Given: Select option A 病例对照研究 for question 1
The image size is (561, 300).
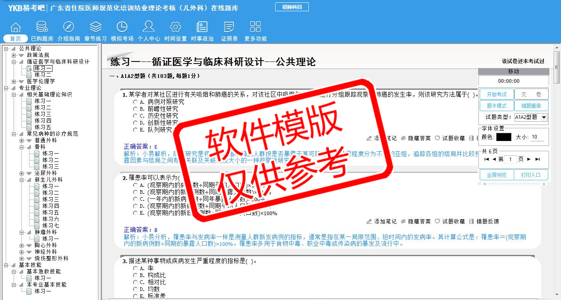Looking at the screenshot, I should coord(136,102).
